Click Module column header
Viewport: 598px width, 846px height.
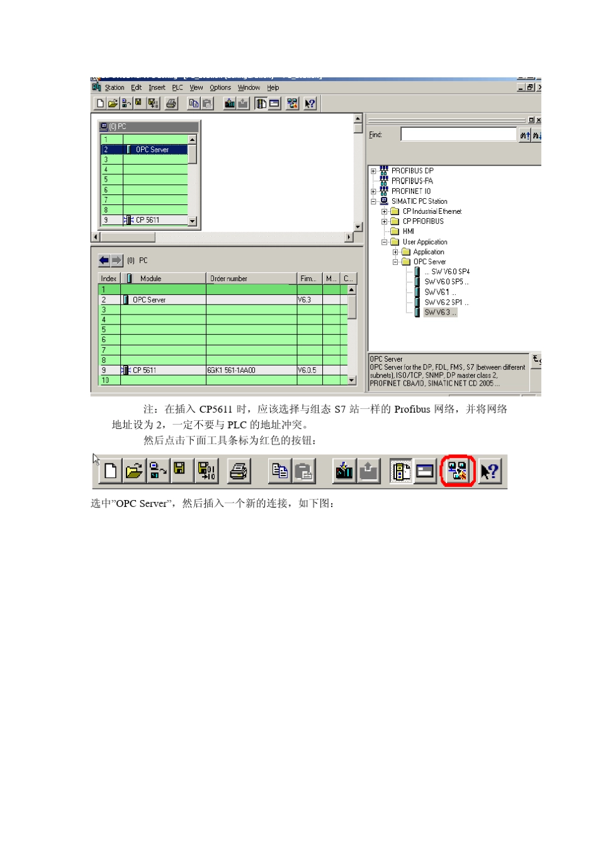(164, 279)
